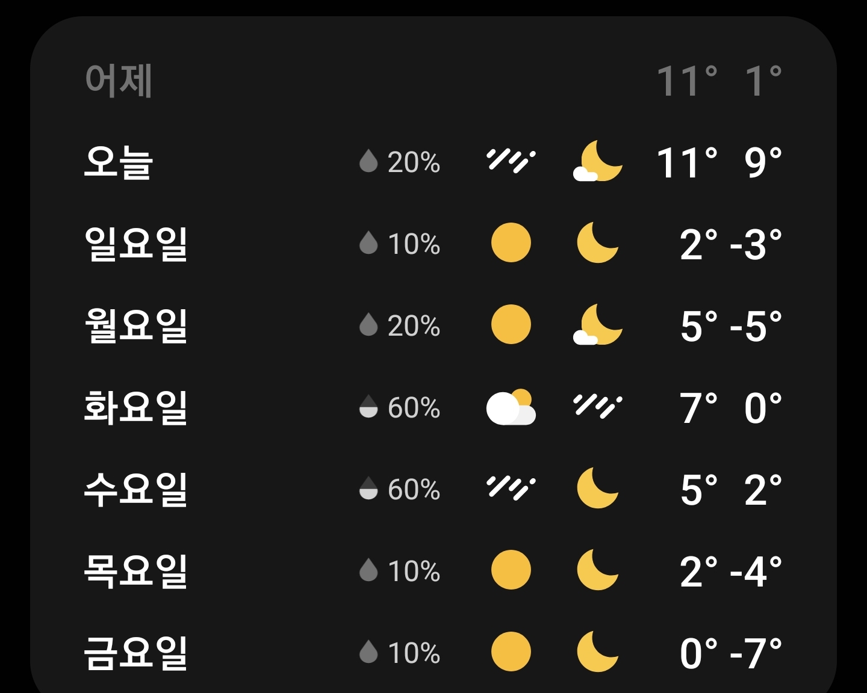This screenshot has height=693, width=867.
Task: Open the 오늘 forecast row
Action: [x=119, y=162]
